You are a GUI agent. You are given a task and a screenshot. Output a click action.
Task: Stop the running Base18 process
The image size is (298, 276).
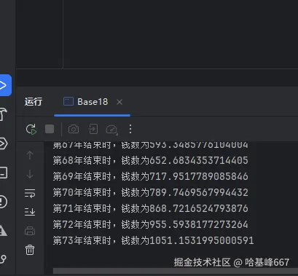pos(50,129)
